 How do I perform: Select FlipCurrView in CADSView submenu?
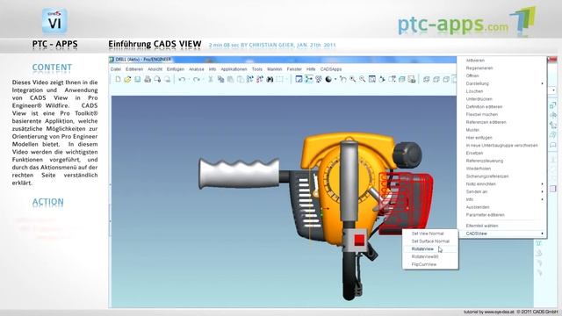[x=424, y=264]
